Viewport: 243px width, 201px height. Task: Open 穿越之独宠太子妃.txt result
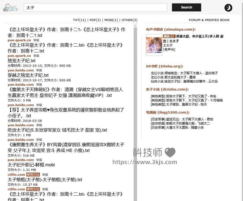[x=28, y=75]
